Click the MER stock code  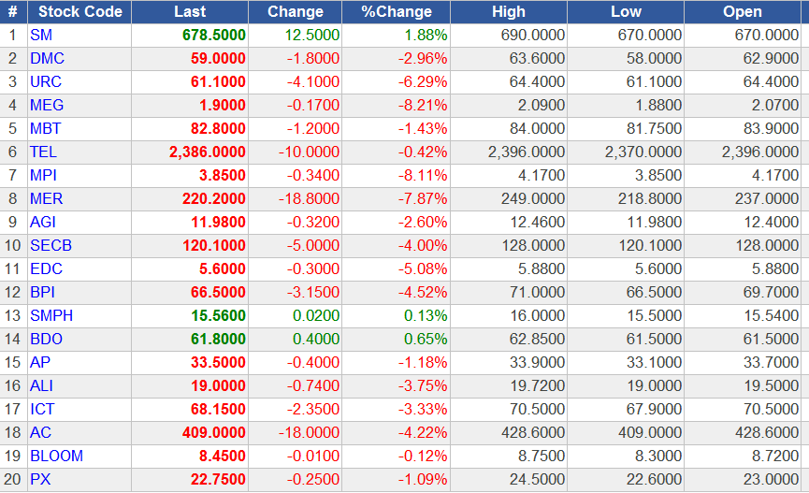47,198
